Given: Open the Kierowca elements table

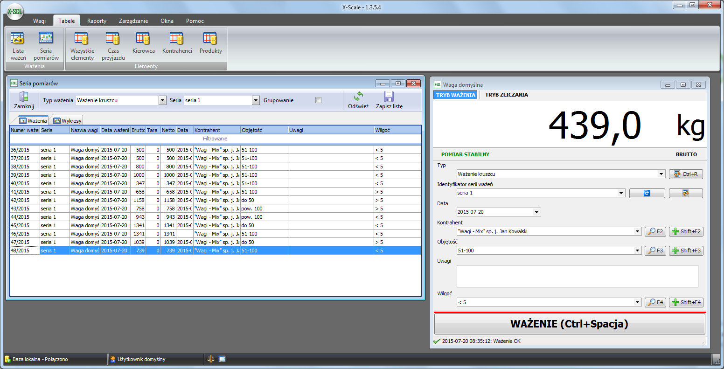Looking at the screenshot, I should [x=143, y=39].
